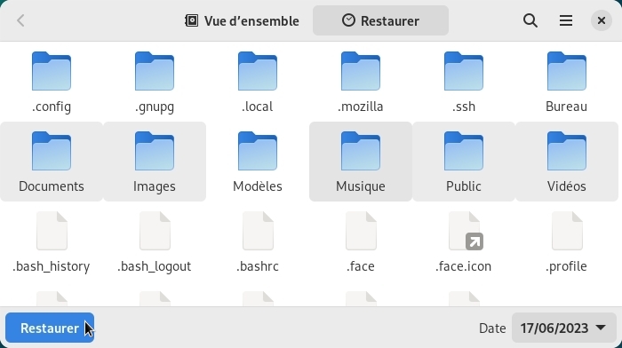Viewport: 622px width, 348px height.
Task: Select the Modèles folder
Action: coord(258,162)
